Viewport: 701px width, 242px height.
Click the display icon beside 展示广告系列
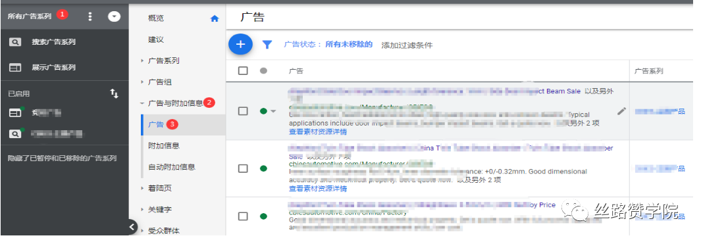coord(15,68)
